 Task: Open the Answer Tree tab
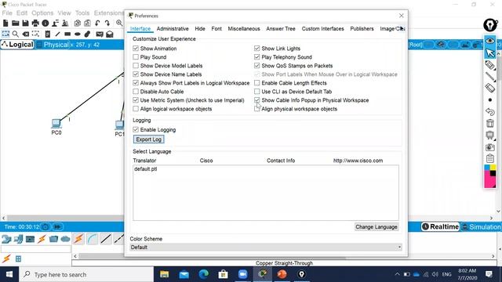point(281,28)
